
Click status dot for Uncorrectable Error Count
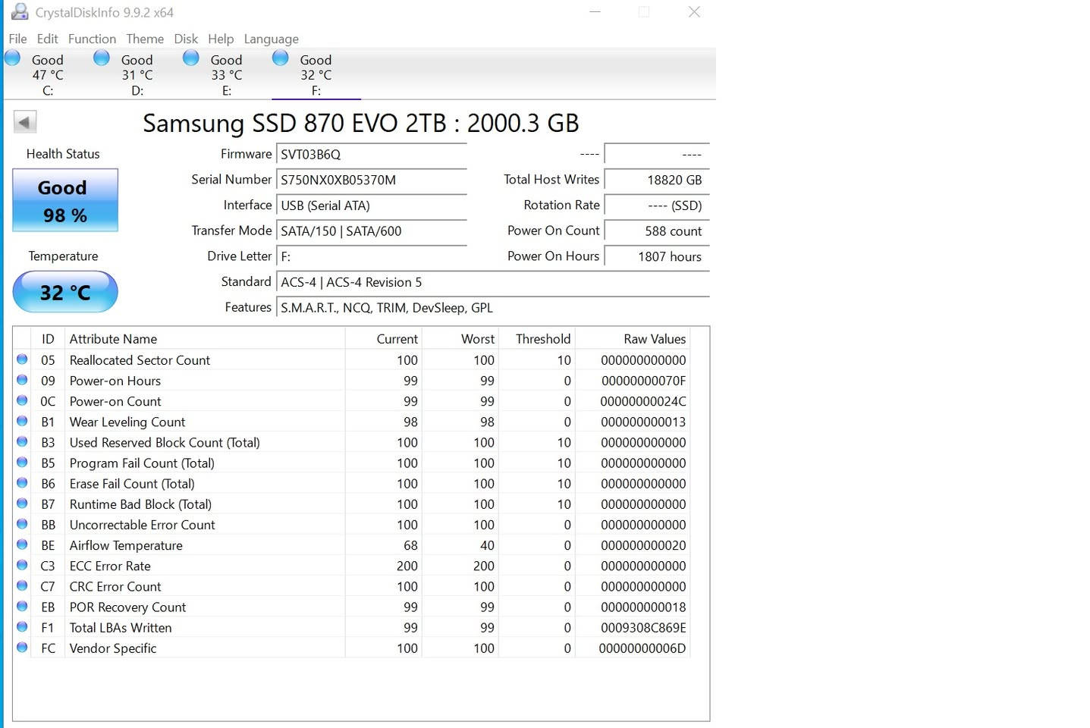[22, 524]
